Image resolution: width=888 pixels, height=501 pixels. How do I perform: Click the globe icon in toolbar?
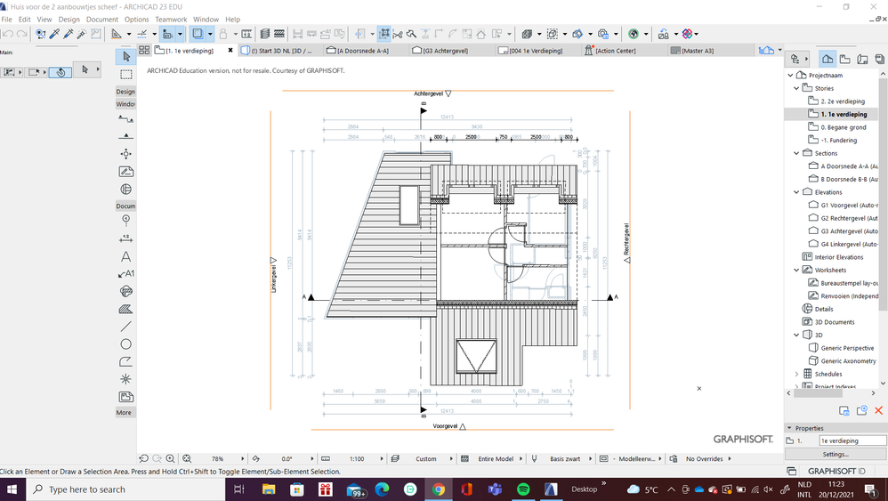[x=634, y=34]
